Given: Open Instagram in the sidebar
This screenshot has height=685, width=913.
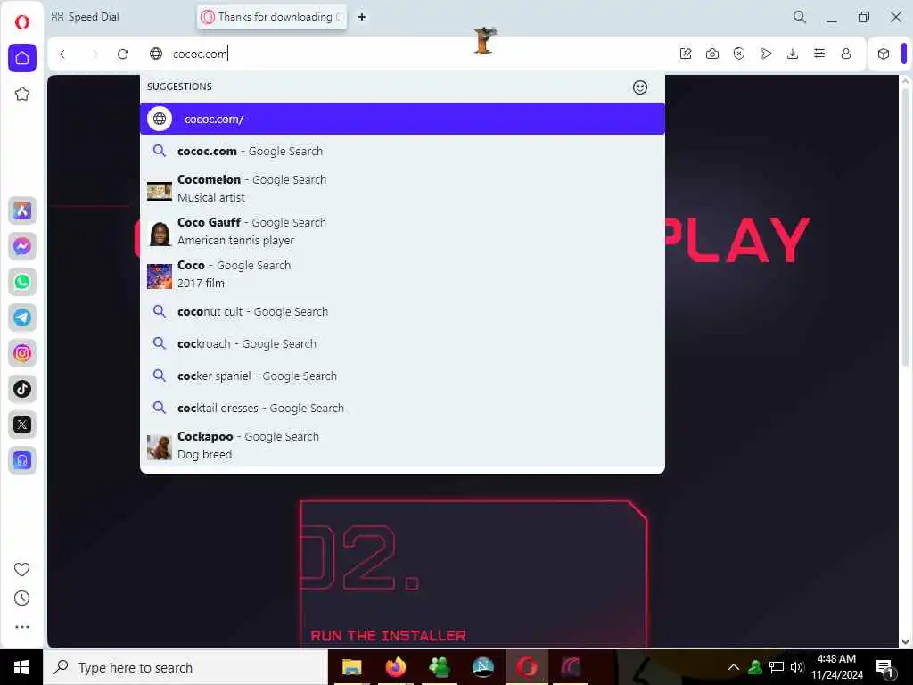Looking at the screenshot, I should [22, 353].
